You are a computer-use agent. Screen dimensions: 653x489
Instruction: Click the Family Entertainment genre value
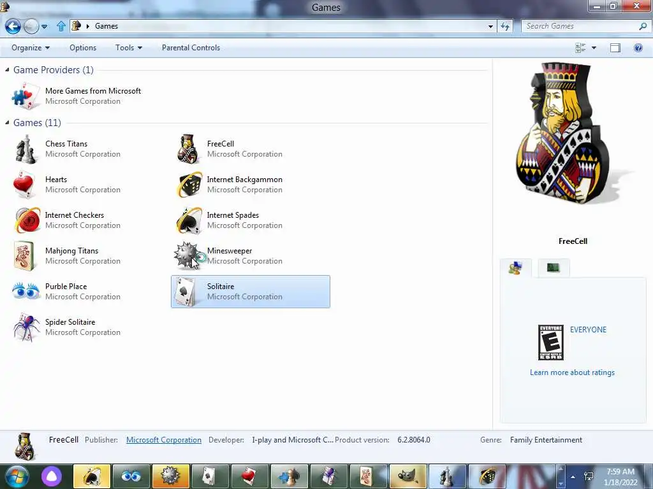pos(546,440)
